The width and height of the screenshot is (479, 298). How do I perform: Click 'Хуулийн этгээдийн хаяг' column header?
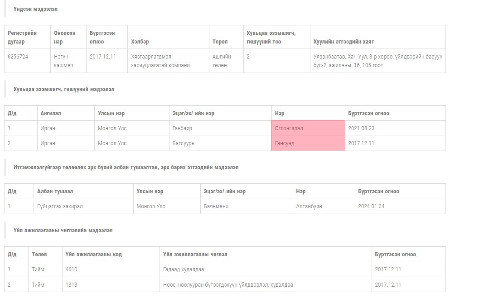point(344,42)
